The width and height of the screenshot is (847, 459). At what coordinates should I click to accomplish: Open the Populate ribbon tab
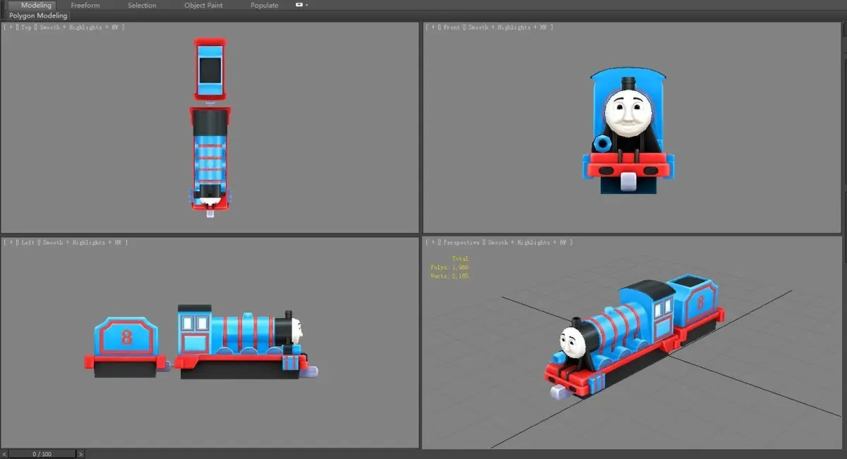264,5
